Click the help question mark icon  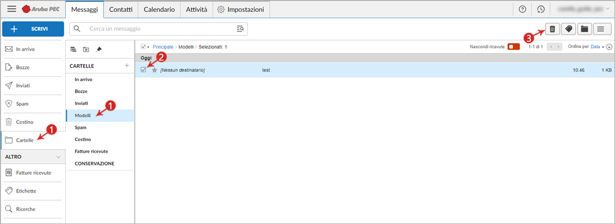(522, 9)
